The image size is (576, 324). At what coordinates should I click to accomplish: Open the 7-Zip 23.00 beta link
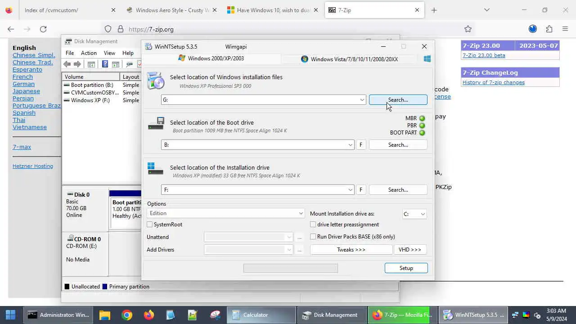pyautogui.click(x=484, y=55)
